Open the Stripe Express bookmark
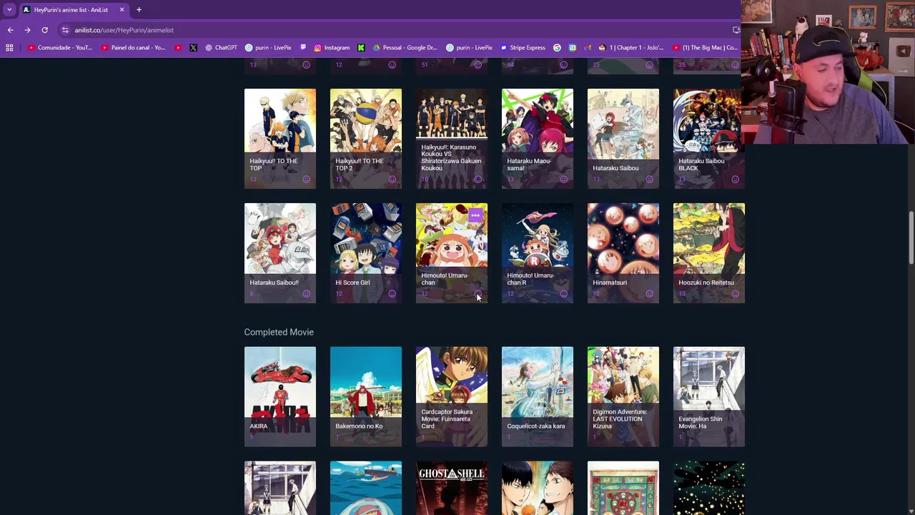Screen dimensions: 915x515 [x=523, y=48]
